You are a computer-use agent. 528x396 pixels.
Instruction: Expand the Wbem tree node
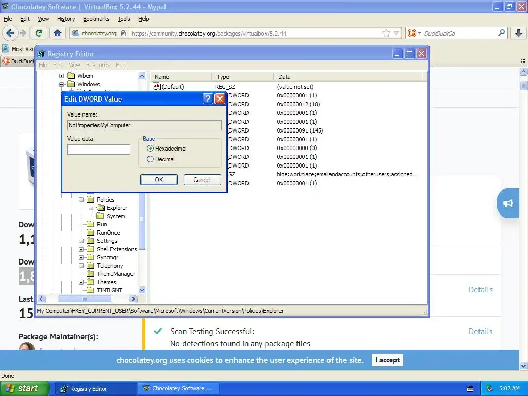pyautogui.click(x=62, y=76)
